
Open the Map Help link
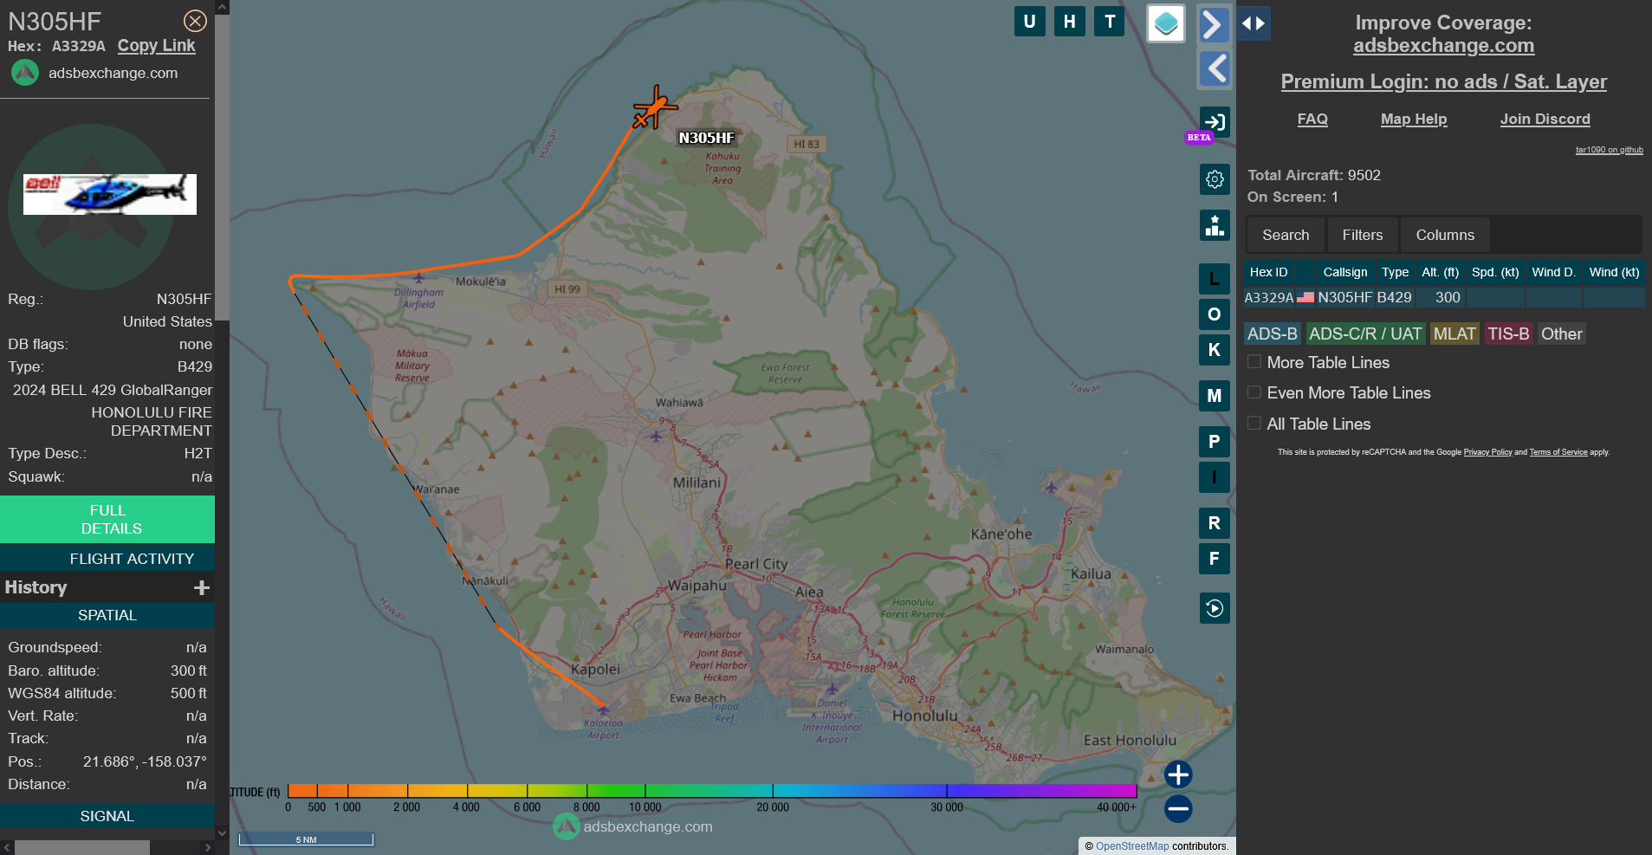[x=1414, y=119]
